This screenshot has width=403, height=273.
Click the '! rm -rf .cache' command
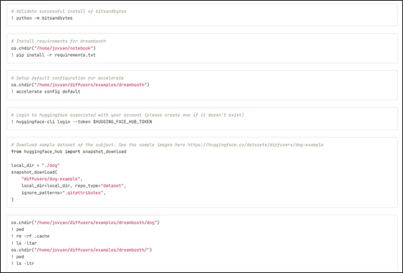pos(31,236)
